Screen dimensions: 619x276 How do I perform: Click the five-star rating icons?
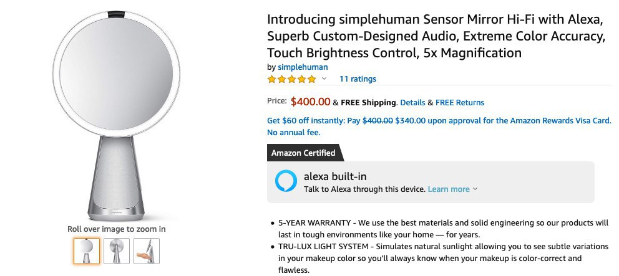(x=291, y=79)
